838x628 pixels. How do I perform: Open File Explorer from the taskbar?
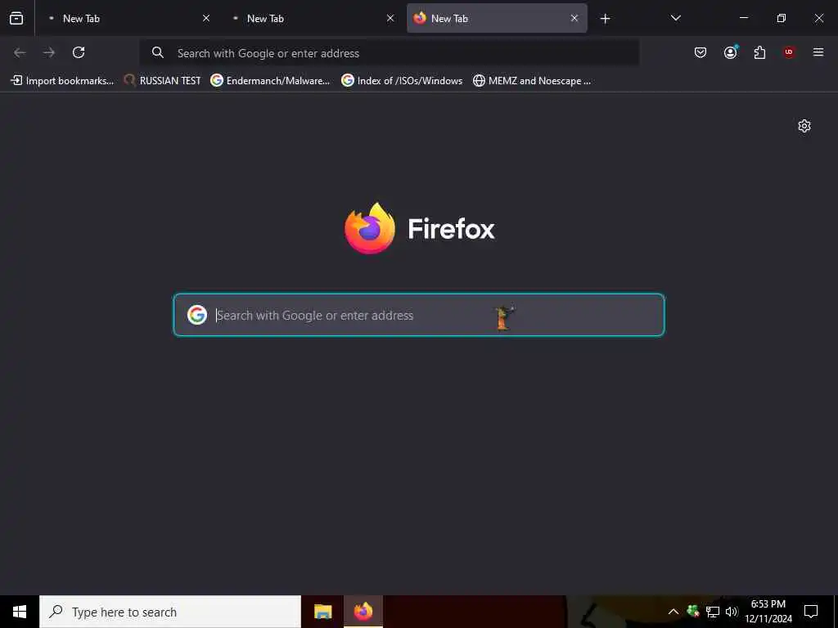click(322, 612)
